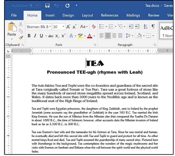
Task: Apply Borders grid icon
Action: (x=149, y=36)
